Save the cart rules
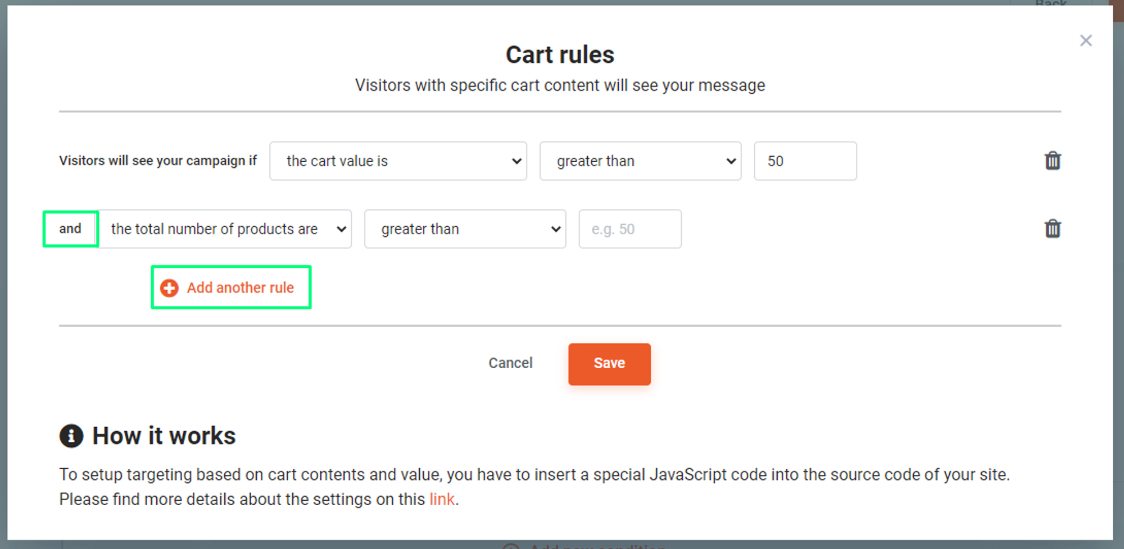 coord(609,363)
